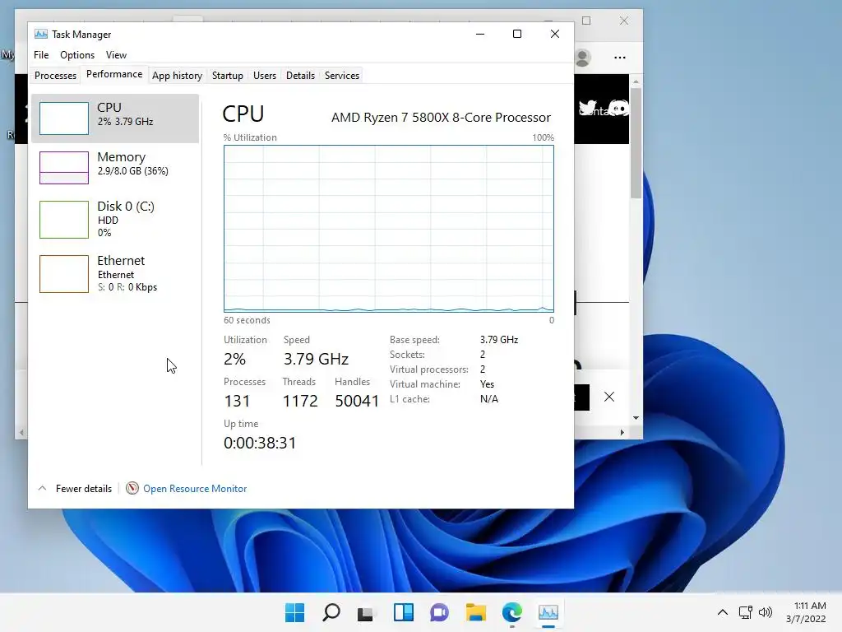Close the Task Manager window
Screen dimensions: 842x632
(x=555, y=34)
